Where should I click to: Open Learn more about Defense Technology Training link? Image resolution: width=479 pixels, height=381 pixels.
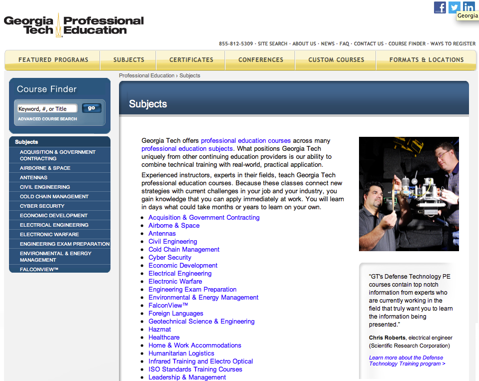pyautogui.click(x=407, y=361)
